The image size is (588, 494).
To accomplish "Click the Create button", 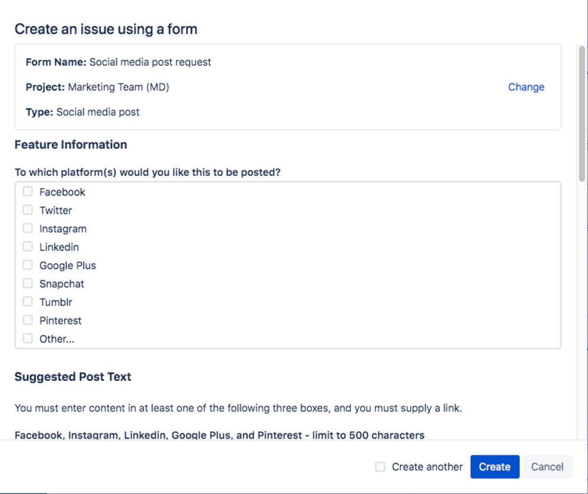I will click(494, 466).
